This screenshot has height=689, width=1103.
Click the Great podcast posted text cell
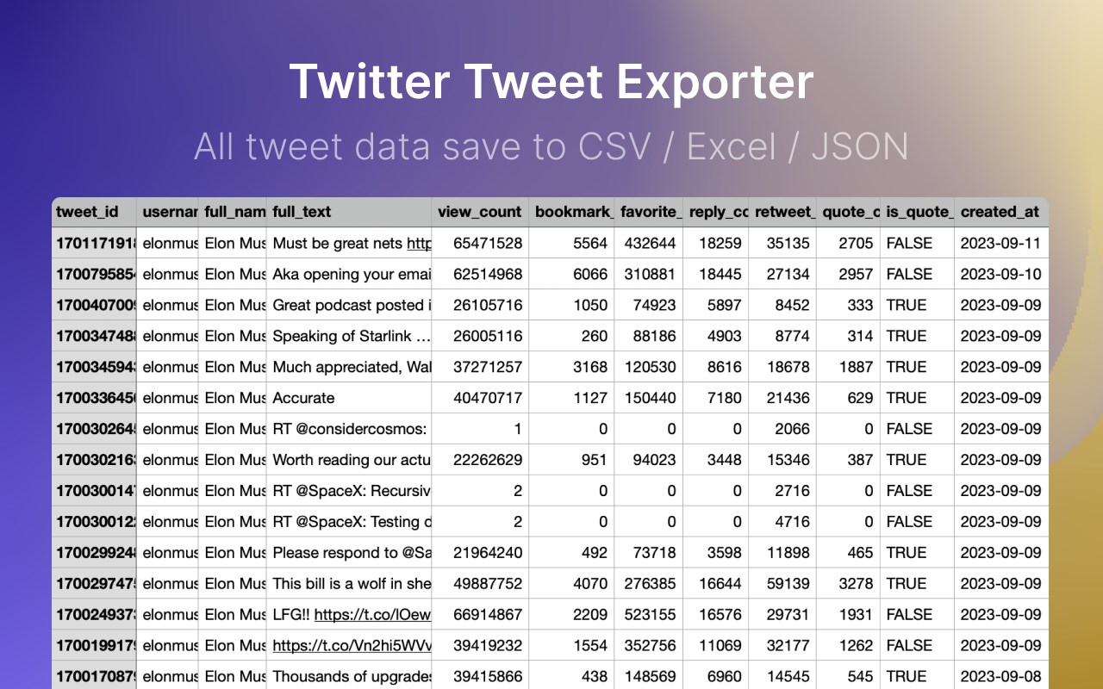tap(348, 306)
